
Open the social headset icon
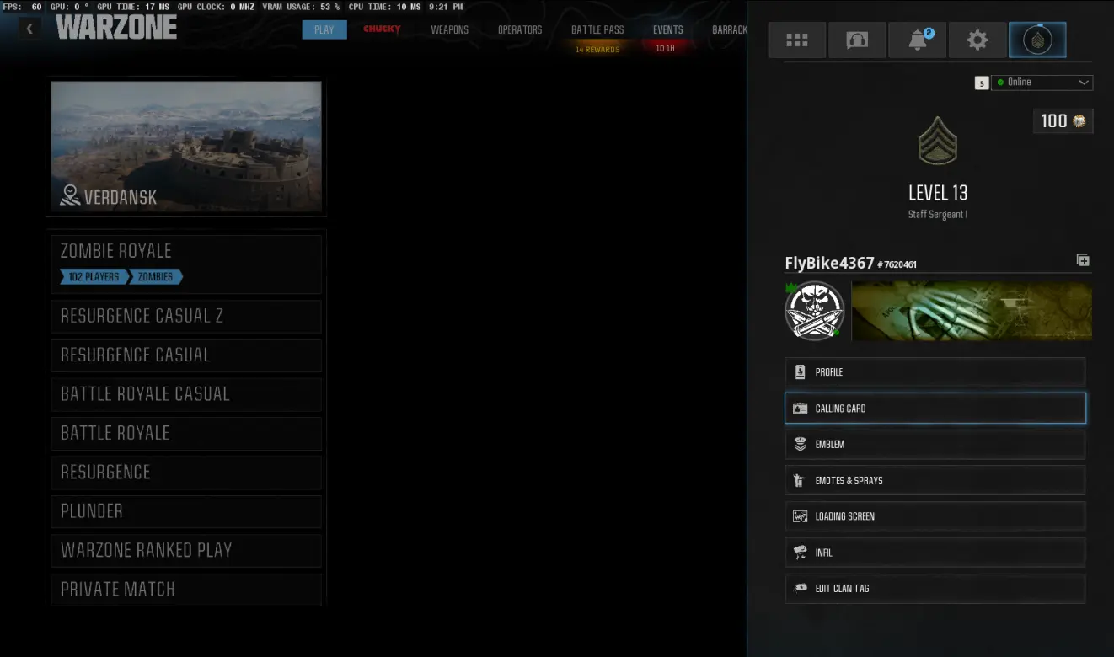[857, 40]
